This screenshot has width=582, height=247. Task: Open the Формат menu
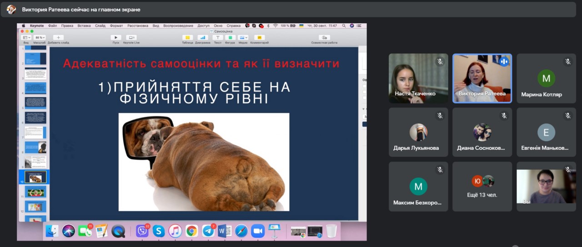point(116,26)
